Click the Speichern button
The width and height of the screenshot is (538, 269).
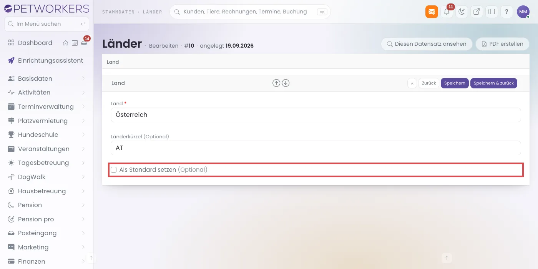(455, 83)
